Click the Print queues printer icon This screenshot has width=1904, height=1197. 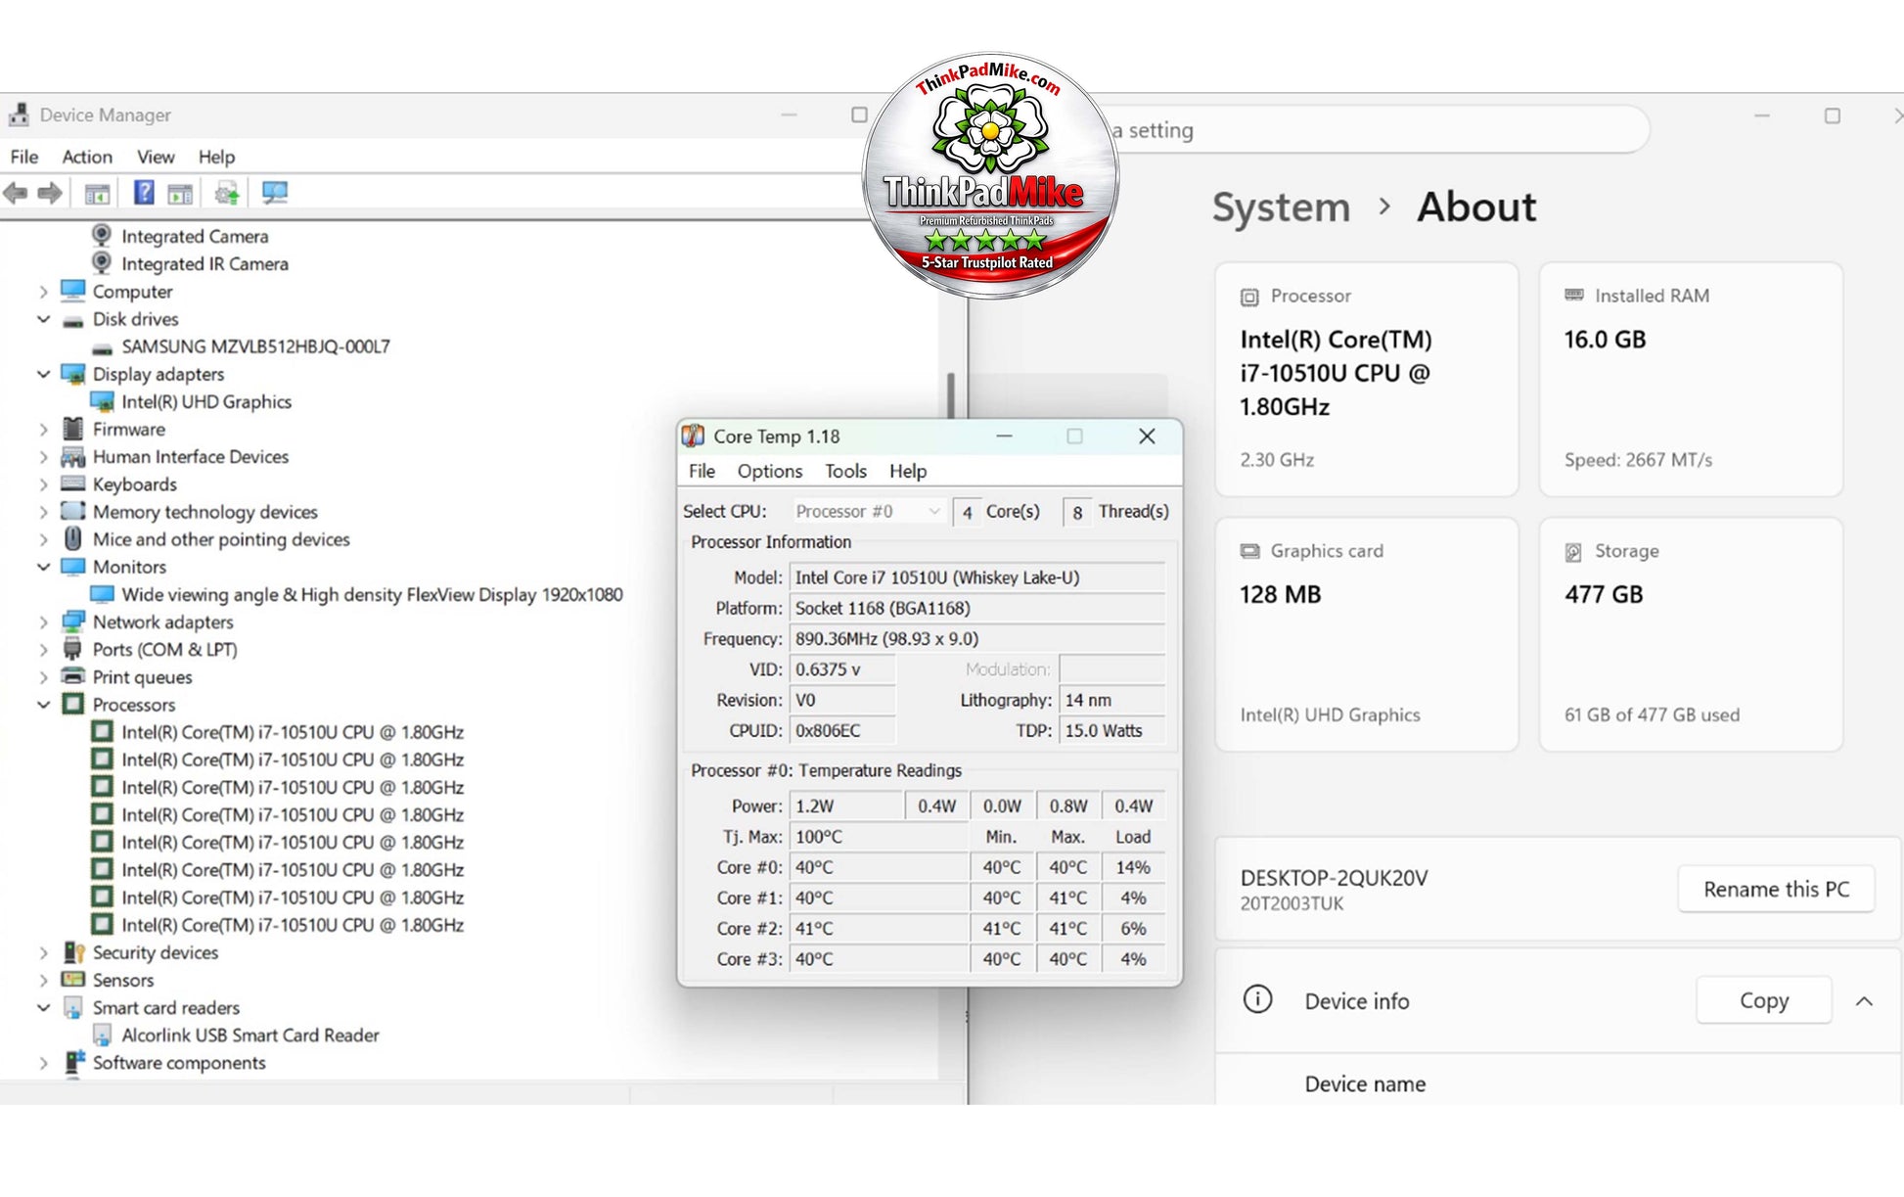(x=72, y=676)
